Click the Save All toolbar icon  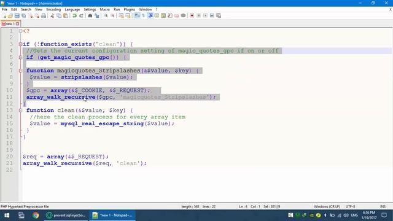23,15
